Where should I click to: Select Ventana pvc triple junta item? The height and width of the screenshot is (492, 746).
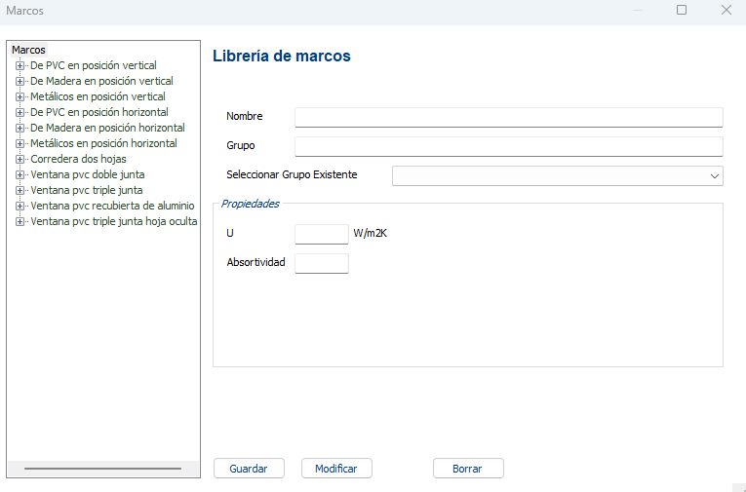tap(87, 190)
